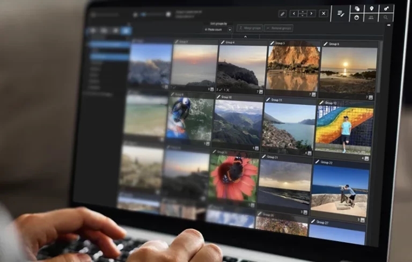The image size is (412, 262).
Task: Rename Group 4 via its pencil icon
Action: pos(222,42)
